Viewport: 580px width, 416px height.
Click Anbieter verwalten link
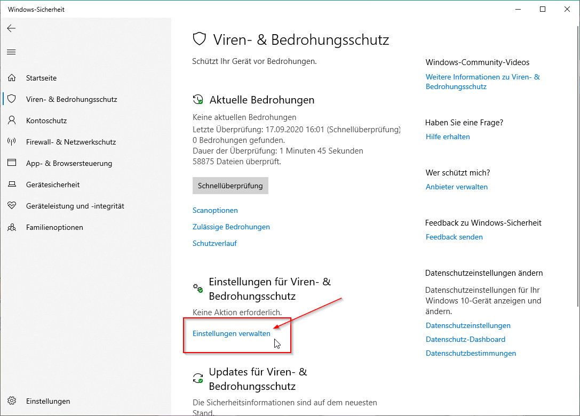pos(456,187)
